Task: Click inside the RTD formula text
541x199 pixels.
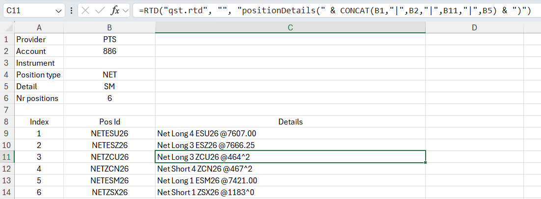Action: (x=335, y=11)
